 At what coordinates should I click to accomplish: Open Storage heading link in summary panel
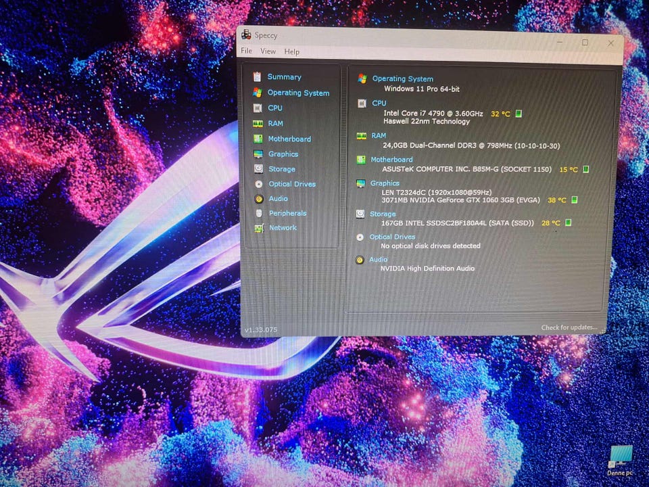tap(383, 214)
